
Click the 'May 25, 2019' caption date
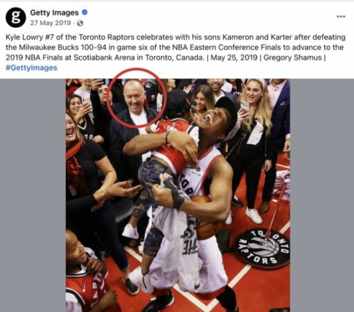[234, 58]
